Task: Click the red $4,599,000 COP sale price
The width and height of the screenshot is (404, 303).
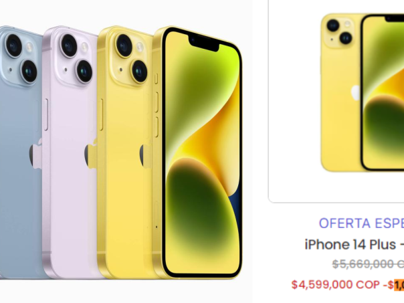Action: click(x=336, y=285)
